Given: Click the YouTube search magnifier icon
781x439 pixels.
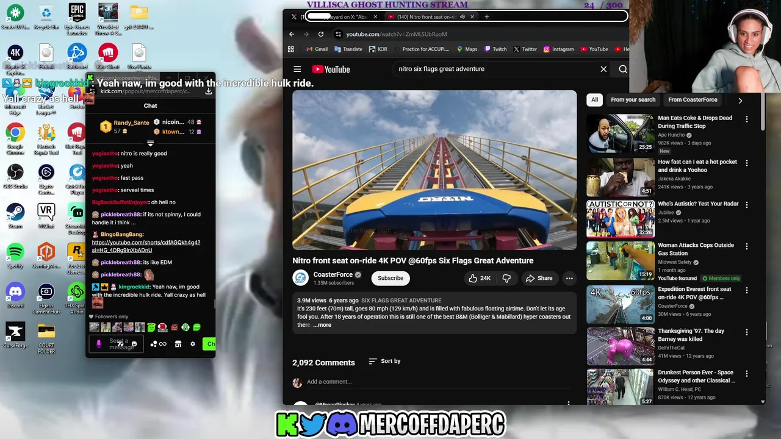Looking at the screenshot, I should [623, 69].
